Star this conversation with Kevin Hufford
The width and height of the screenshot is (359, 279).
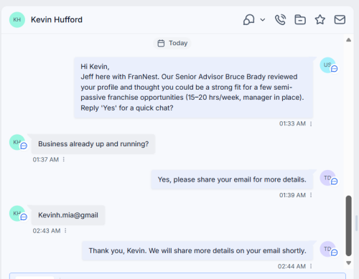320,19
